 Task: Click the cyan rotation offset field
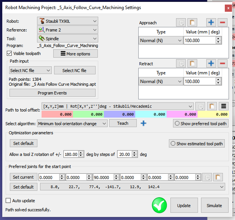[x=151, y=114]
